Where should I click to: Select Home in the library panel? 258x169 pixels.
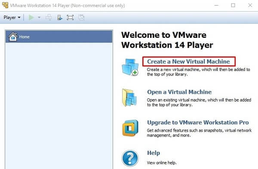(59, 37)
